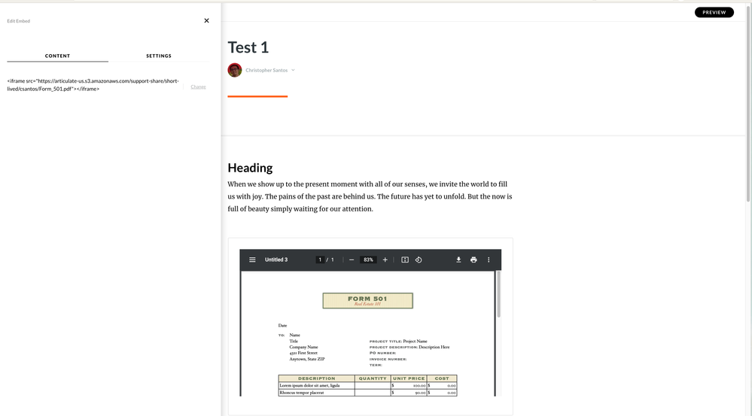Click the PDF viewer vertical scrollbar

[498, 294]
